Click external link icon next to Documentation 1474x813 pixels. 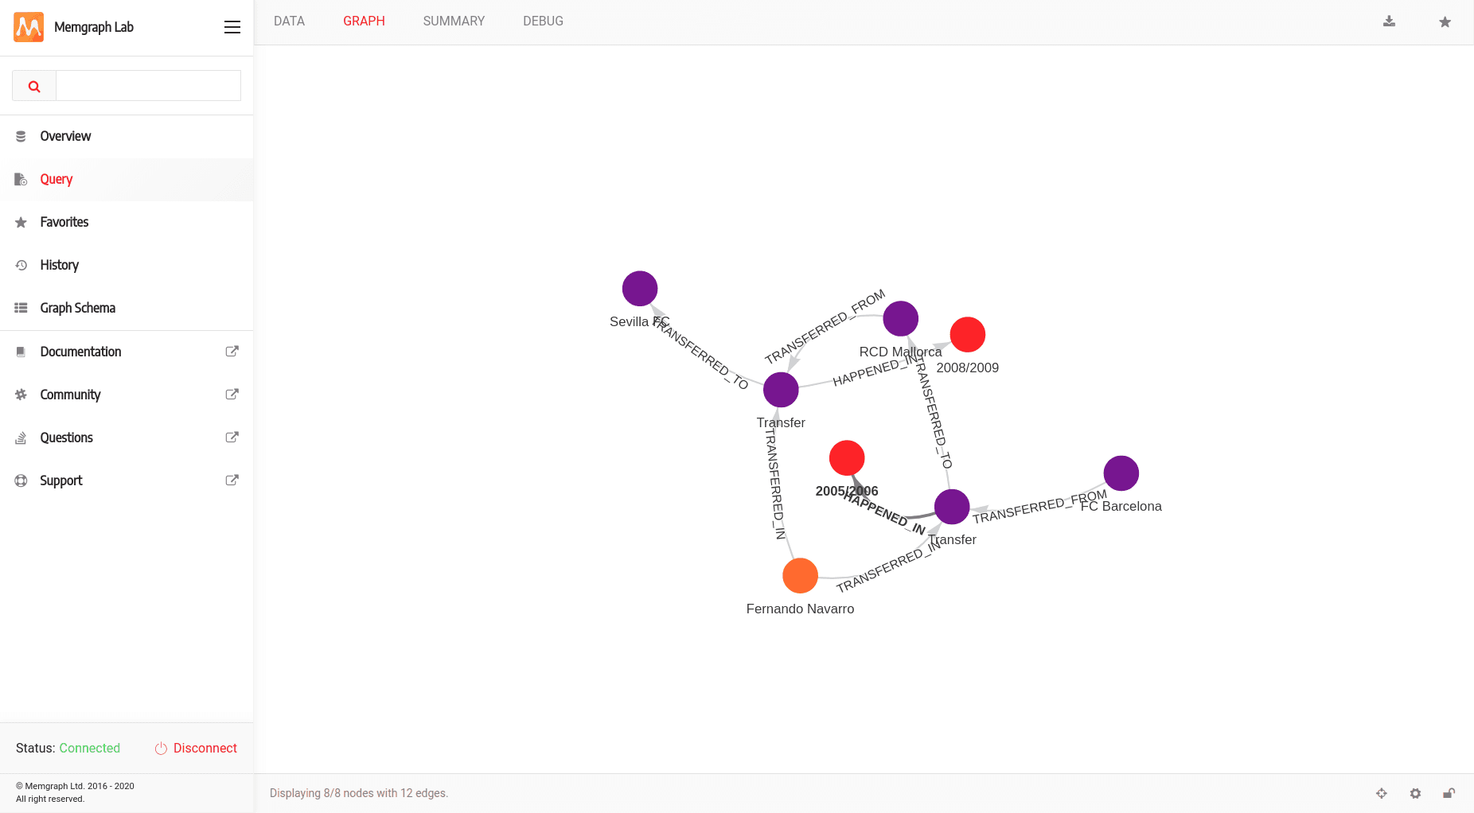(x=232, y=352)
